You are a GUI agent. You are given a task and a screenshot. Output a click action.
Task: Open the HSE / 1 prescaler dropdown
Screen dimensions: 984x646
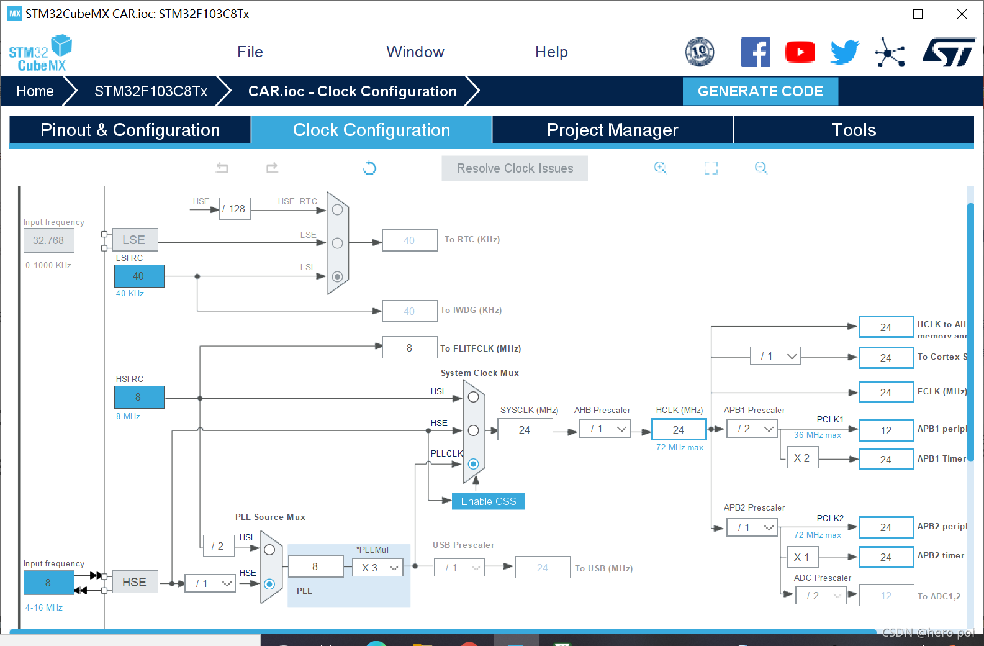(x=210, y=583)
